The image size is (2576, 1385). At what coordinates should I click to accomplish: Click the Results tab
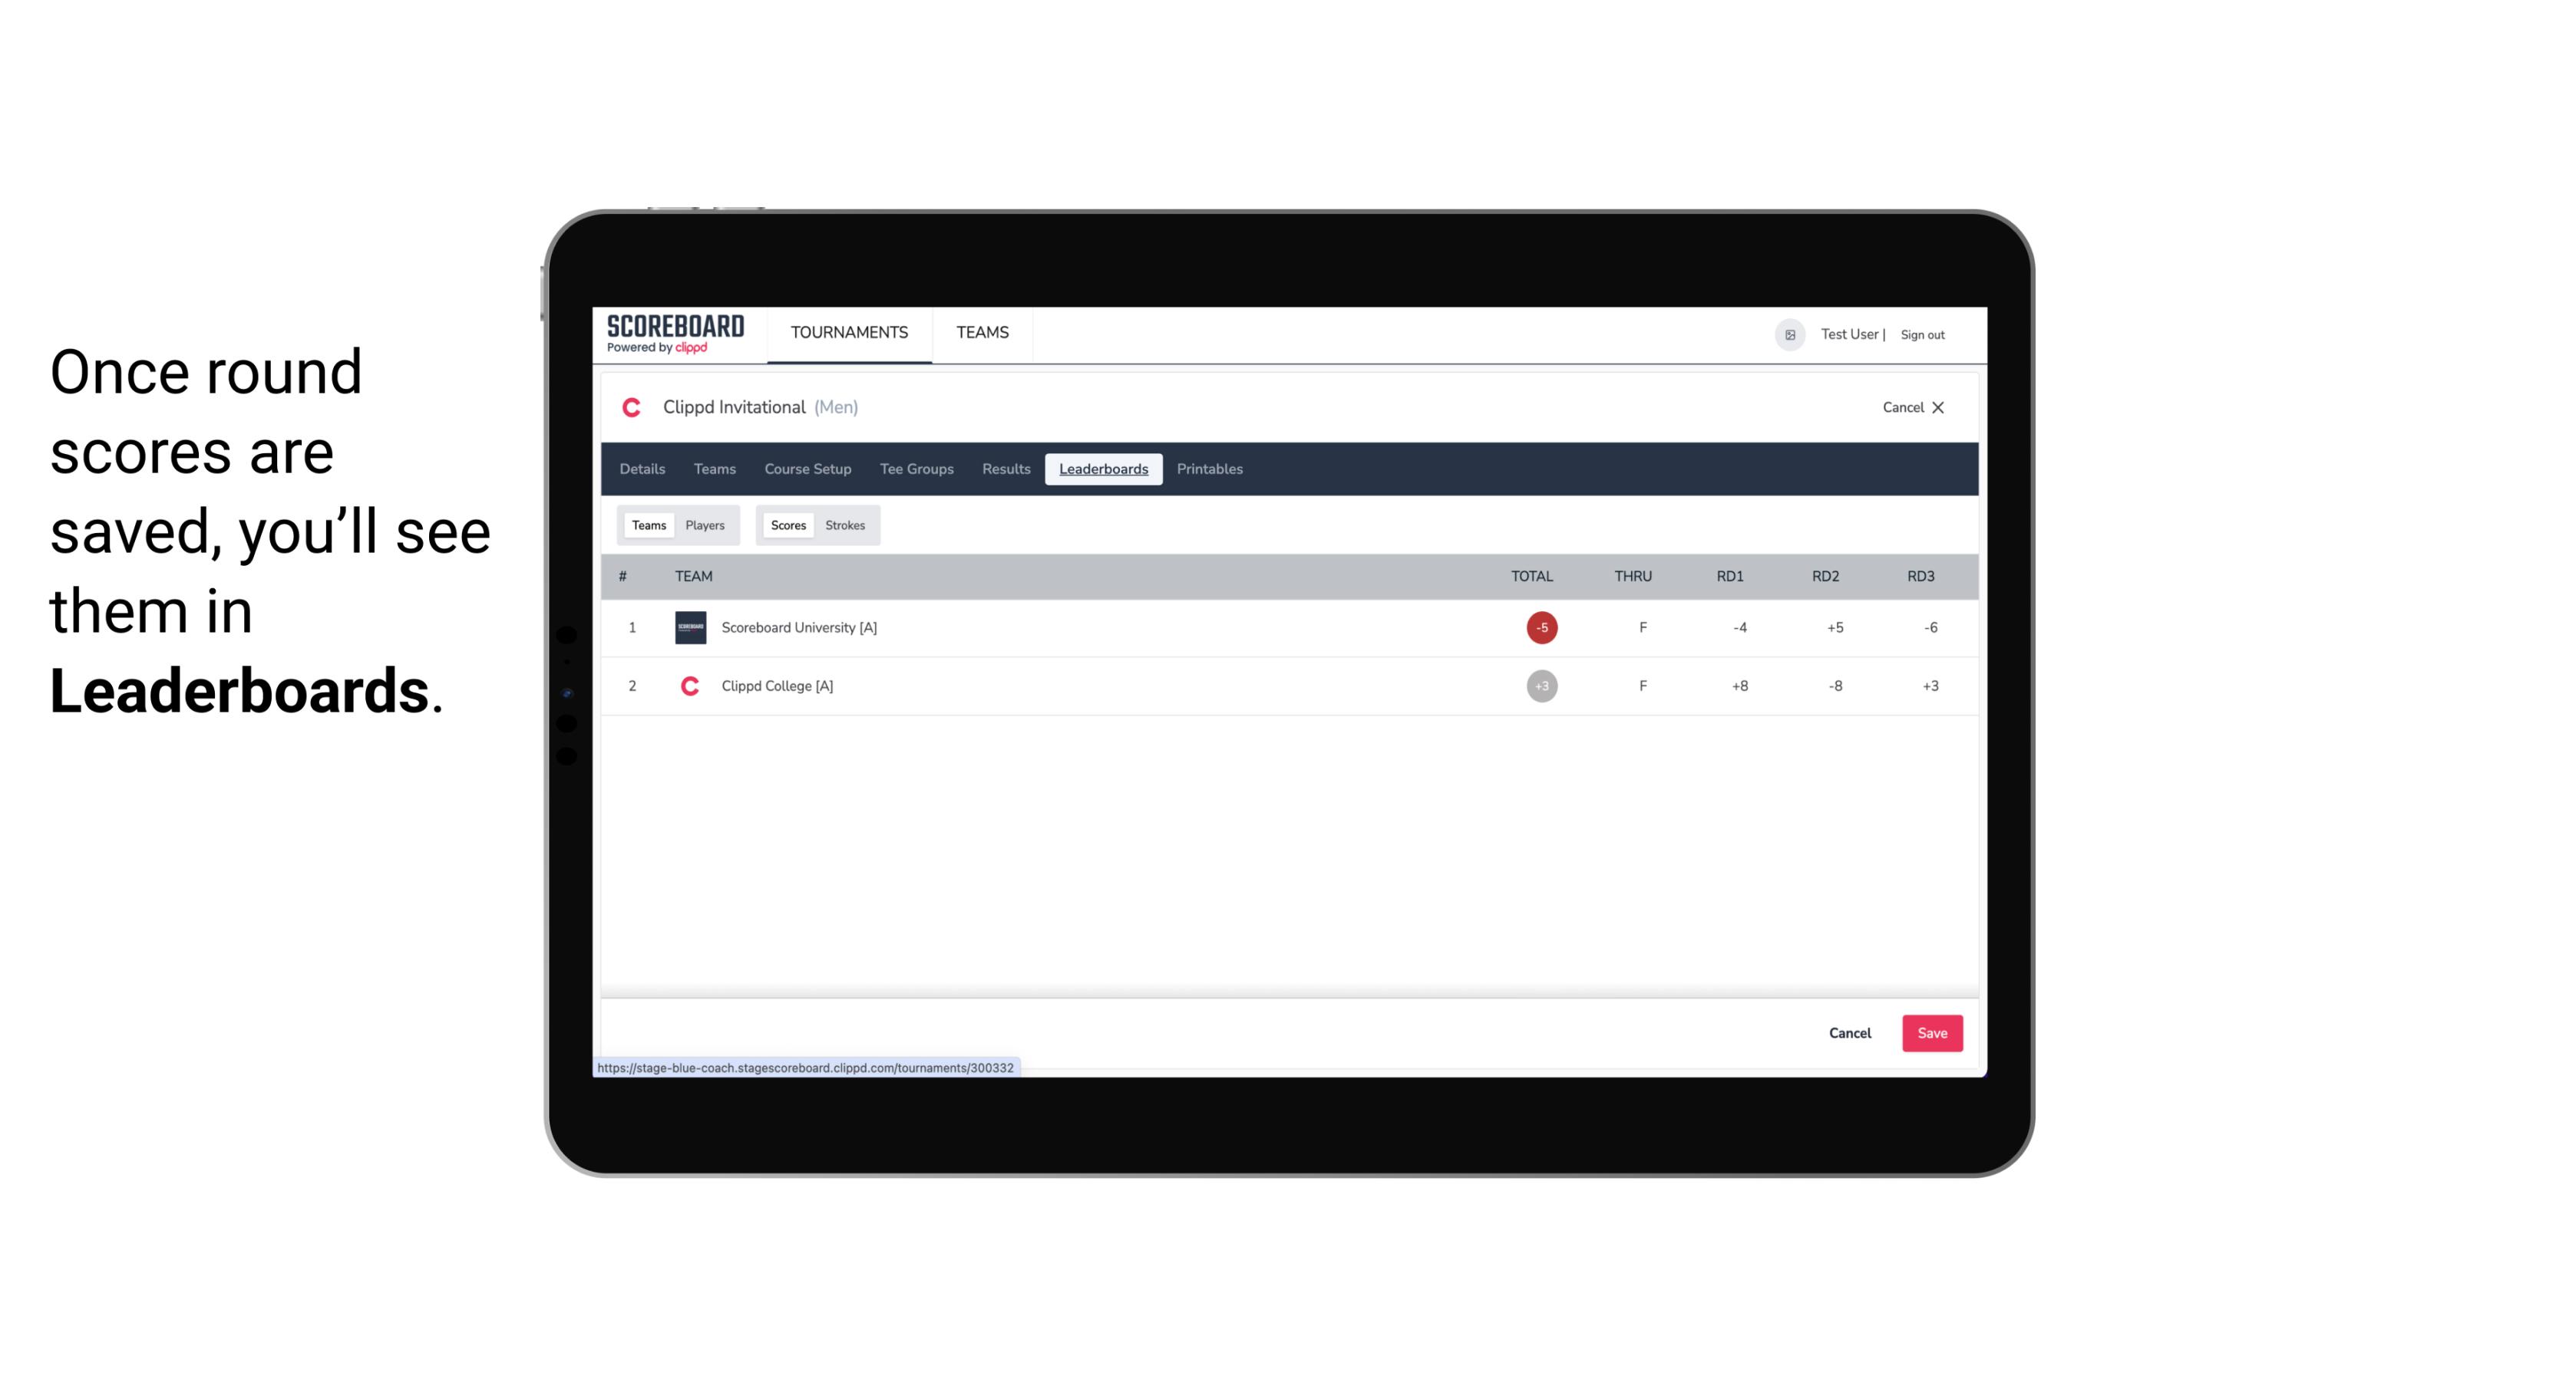pyautogui.click(x=1006, y=469)
